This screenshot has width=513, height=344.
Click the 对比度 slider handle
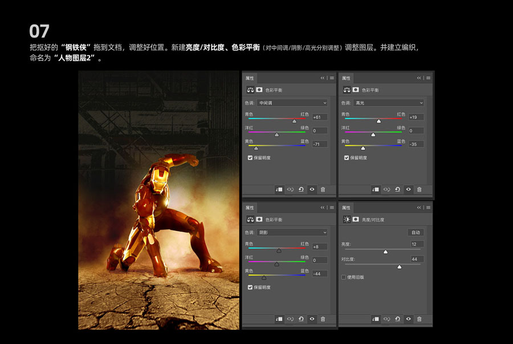[x=399, y=266]
